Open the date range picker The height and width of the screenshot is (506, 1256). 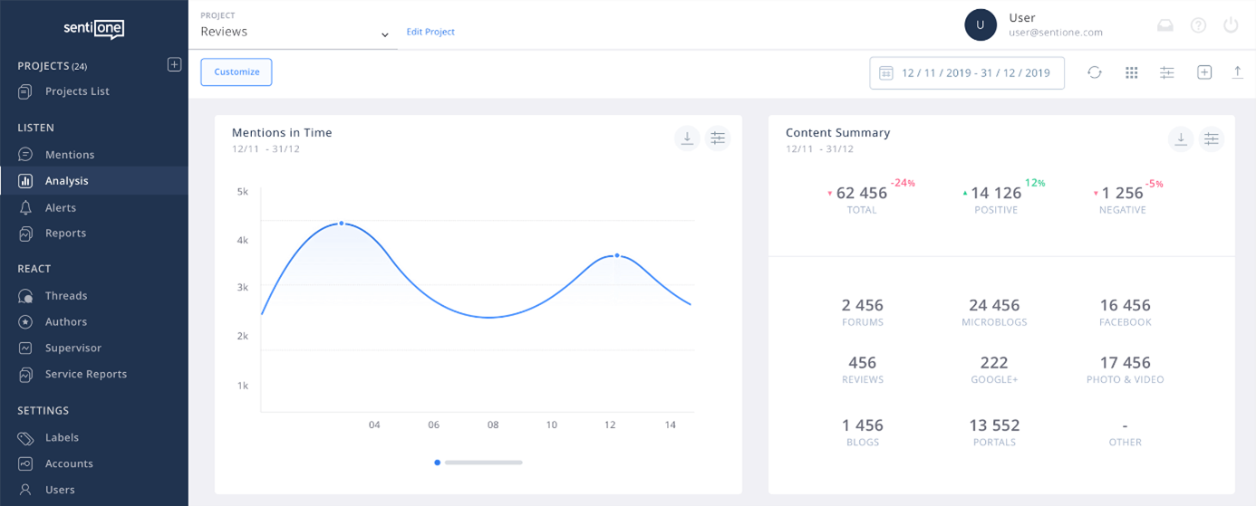point(966,73)
